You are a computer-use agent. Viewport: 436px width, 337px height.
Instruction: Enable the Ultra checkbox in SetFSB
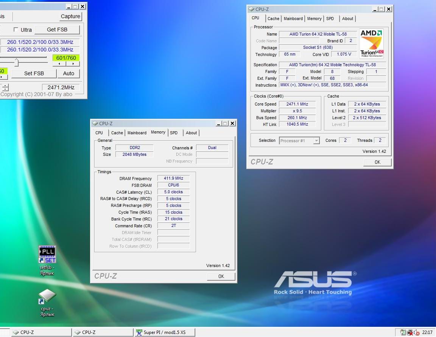coord(16,30)
